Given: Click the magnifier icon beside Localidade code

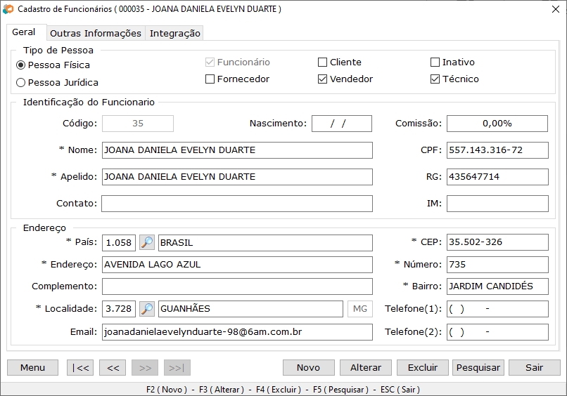Looking at the screenshot, I should coord(147,309).
